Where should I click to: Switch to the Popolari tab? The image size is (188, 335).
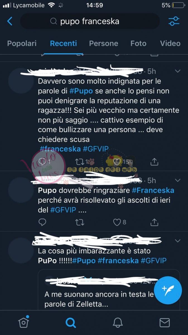coord(22,44)
